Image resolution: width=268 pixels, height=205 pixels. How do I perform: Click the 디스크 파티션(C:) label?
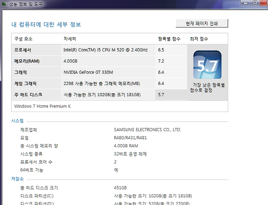coord(37,196)
